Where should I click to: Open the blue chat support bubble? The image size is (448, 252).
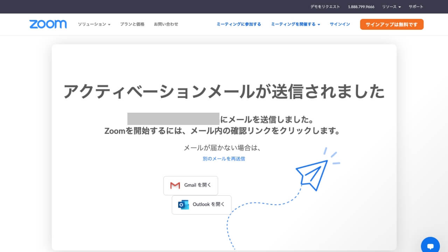pos(430,245)
